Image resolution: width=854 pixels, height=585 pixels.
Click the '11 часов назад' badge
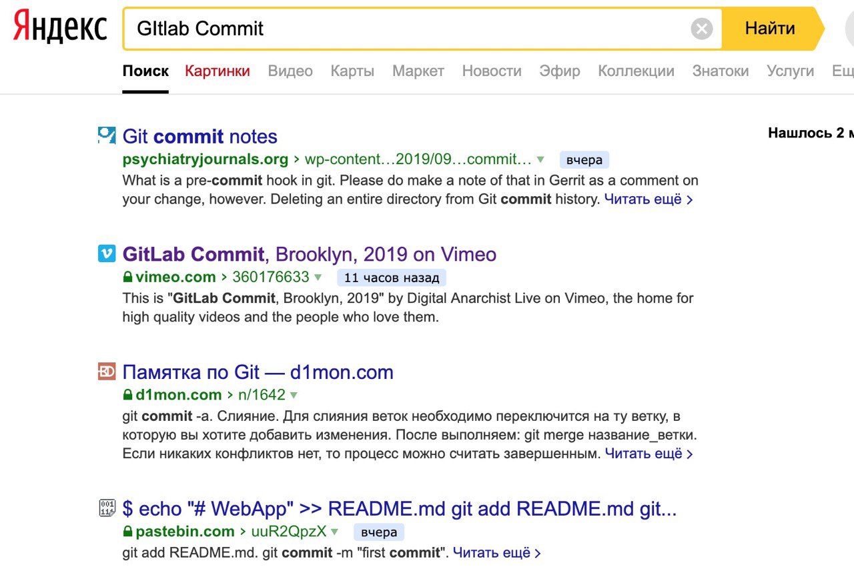click(392, 277)
